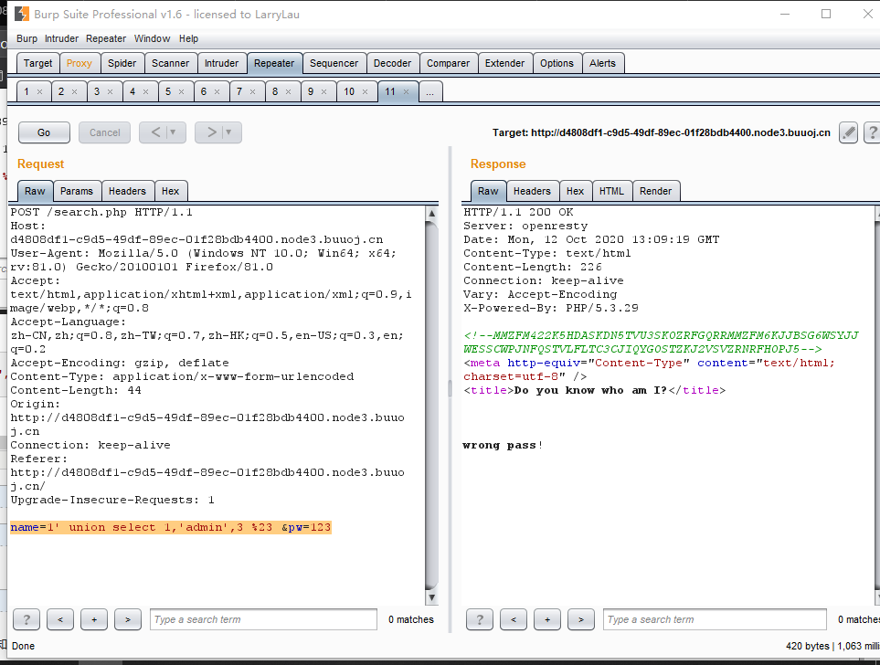The height and width of the screenshot is (665, 880).
Task: Switch to the Extender tab
Action: 504,63
